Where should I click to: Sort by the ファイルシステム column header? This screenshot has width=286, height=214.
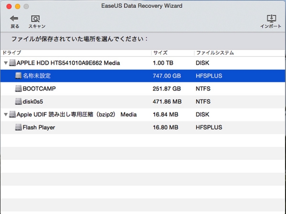pos(215,53)
